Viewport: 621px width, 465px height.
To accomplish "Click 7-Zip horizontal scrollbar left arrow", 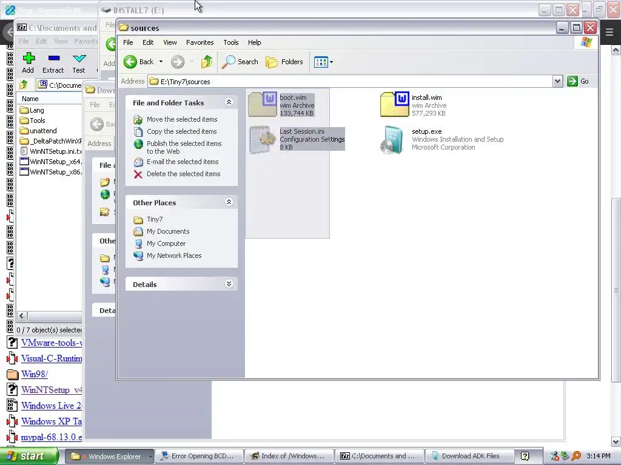I will [22, 315].
